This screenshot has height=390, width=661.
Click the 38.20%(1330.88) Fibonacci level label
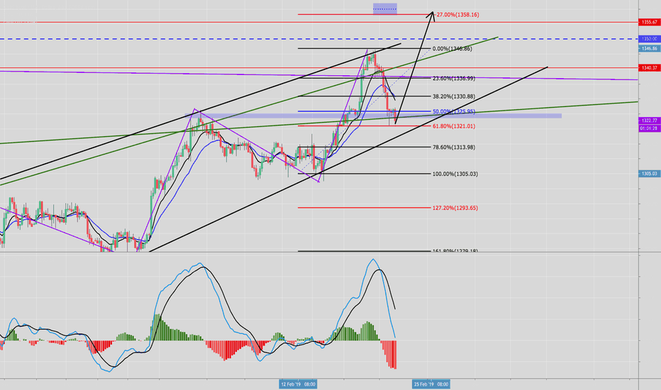454,96
